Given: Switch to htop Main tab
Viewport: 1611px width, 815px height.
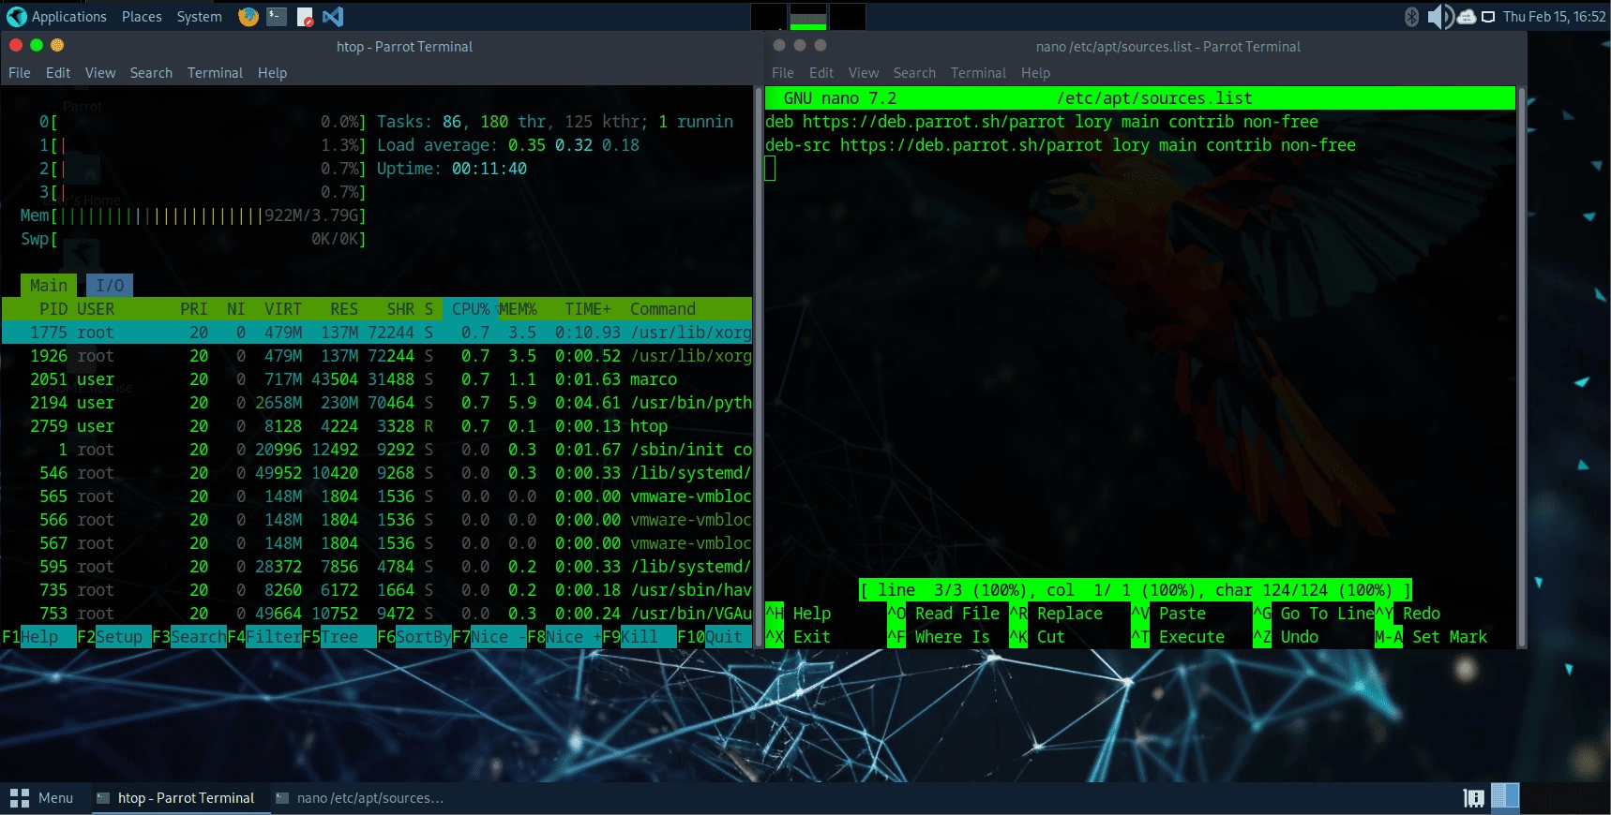Looking at the screenshot, I should [x=49, y=286].
